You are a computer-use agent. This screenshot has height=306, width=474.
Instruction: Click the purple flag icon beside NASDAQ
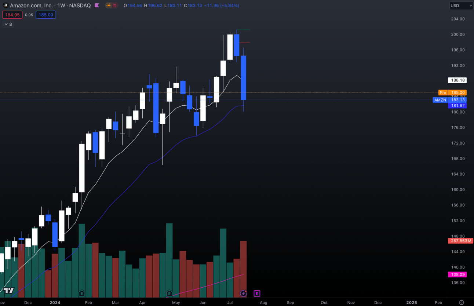pyautogui.click(x=97, y=6)
